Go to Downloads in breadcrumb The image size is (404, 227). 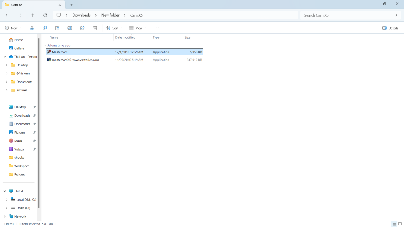(x=81, y=15)
